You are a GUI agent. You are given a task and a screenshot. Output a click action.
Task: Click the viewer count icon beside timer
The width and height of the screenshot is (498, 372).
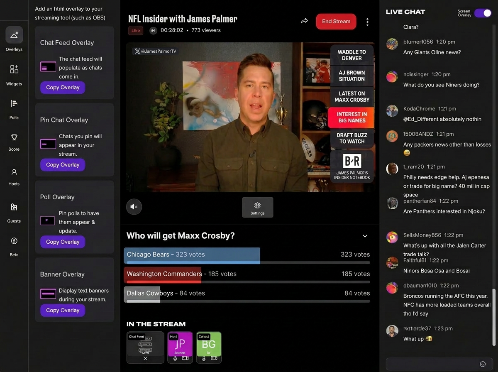153,30
